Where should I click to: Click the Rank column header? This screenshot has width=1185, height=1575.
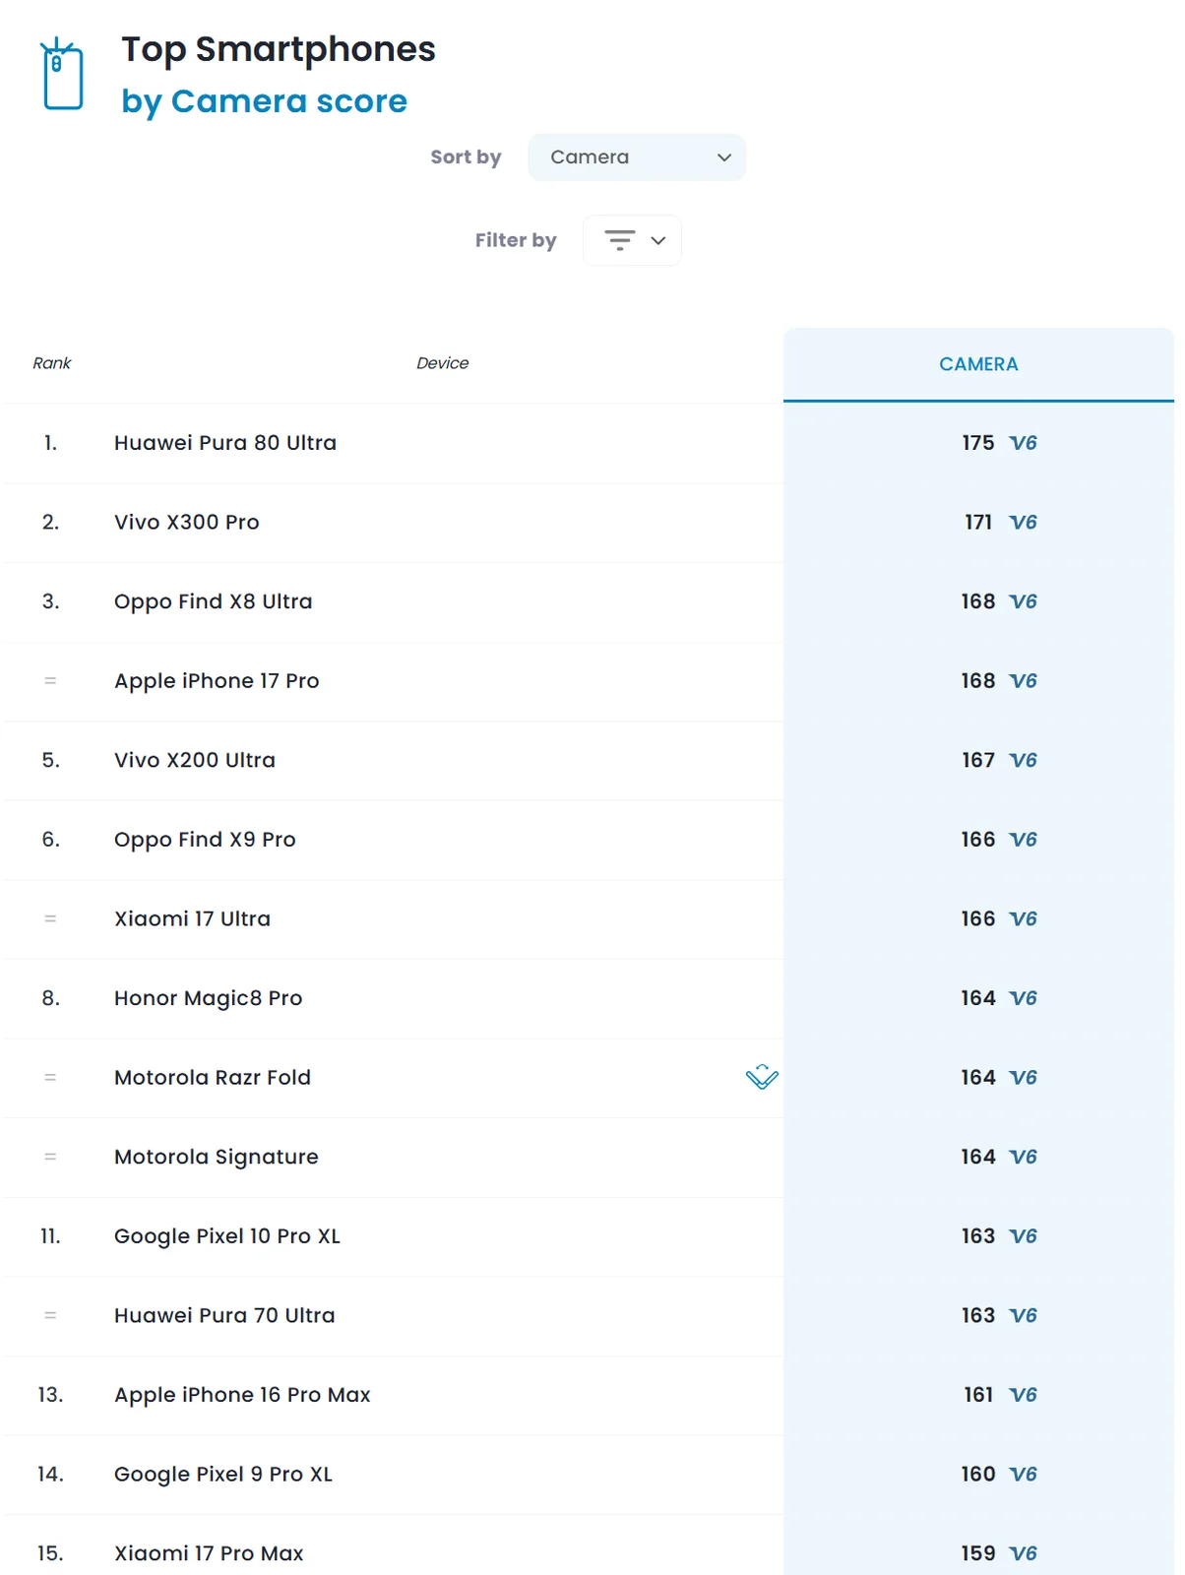point(52,363)
